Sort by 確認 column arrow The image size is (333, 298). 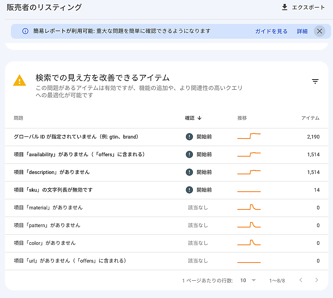coord(199,118)
